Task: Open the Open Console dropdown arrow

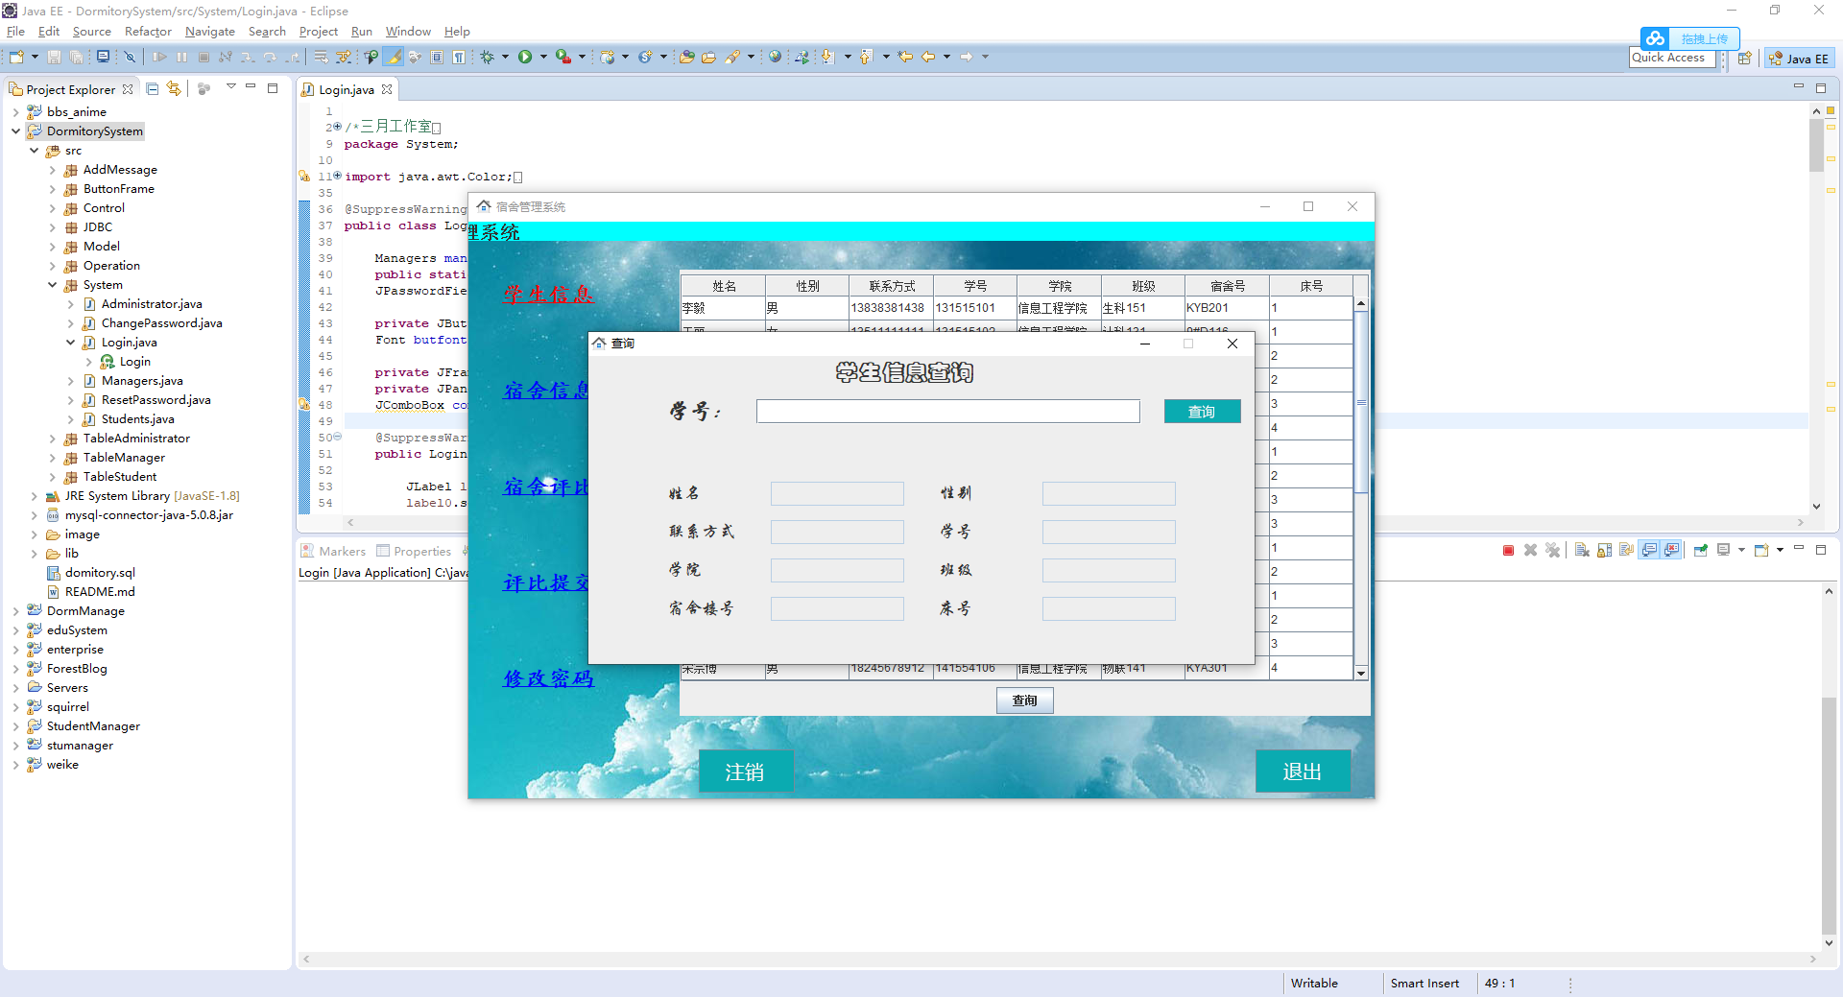Action: (x=1780, y=550)
